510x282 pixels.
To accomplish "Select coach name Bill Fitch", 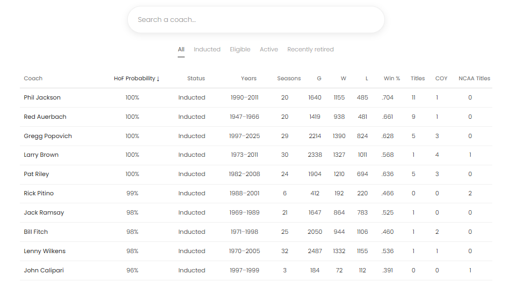I will (36, 232).
